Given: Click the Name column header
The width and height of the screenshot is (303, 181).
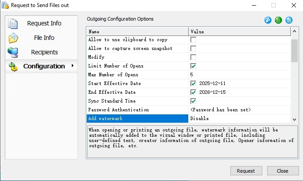Looking at the screenshot, I should click(137, 32).
